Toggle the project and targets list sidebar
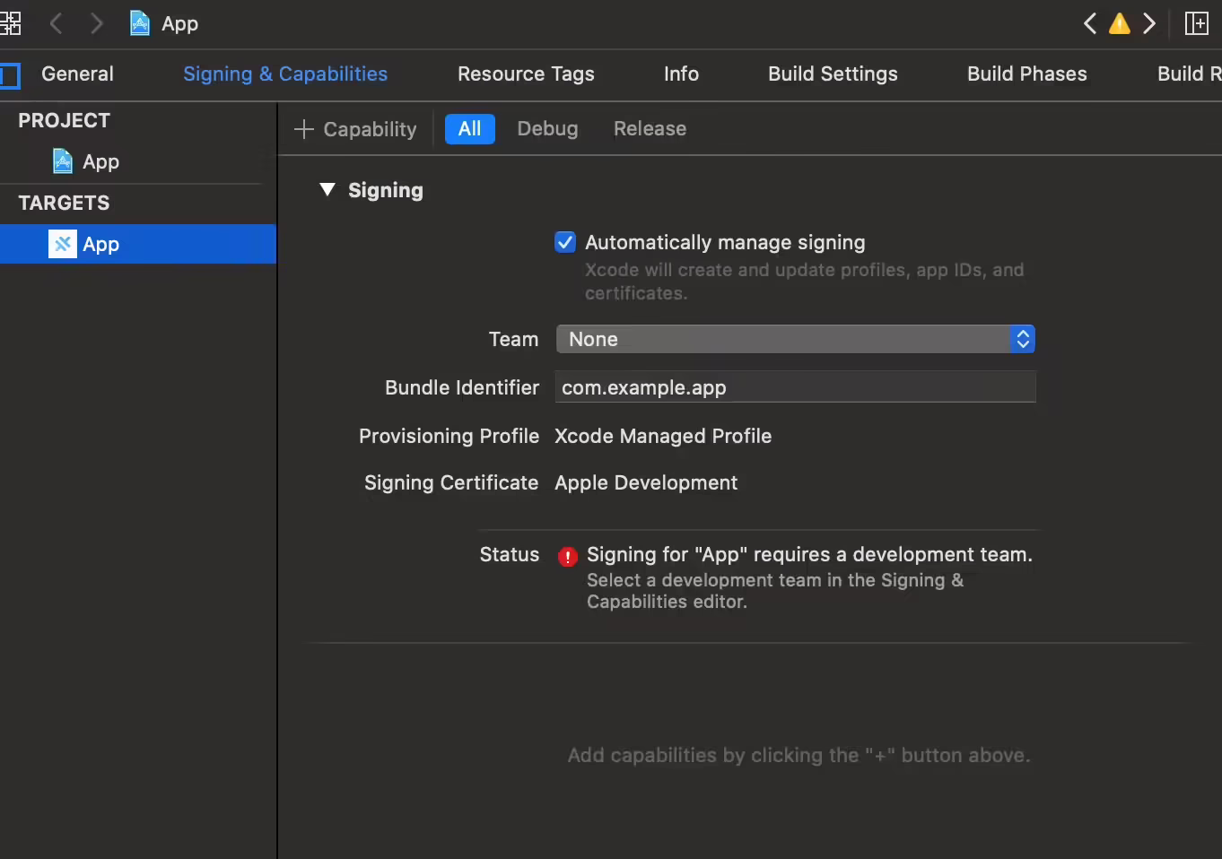The width and height of the screenshot is (1222, 859). [x=10, y=75]
